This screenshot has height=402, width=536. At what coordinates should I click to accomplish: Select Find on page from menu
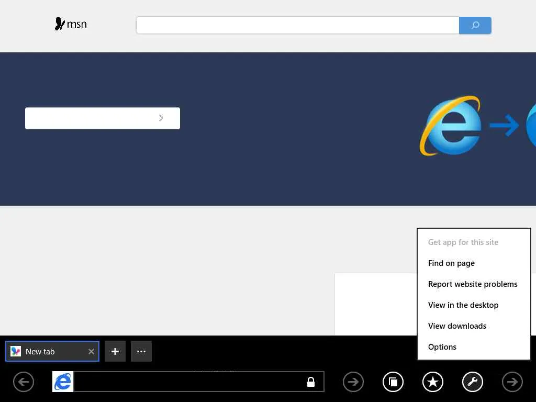(x=451, y=263)
